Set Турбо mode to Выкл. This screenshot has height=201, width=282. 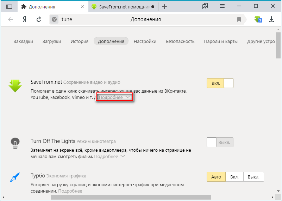pos(253,177)
